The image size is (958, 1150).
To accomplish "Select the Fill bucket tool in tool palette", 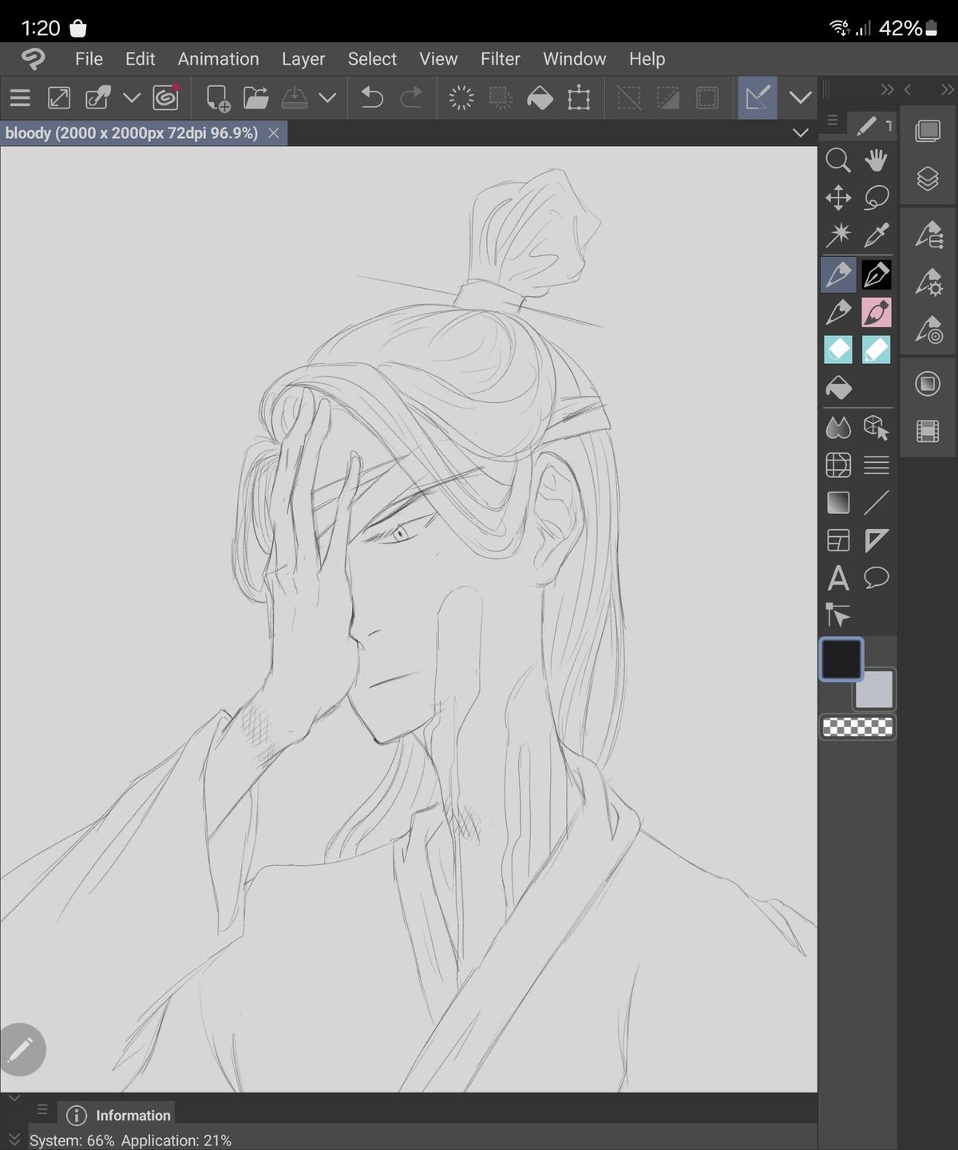I will point(838,388).
